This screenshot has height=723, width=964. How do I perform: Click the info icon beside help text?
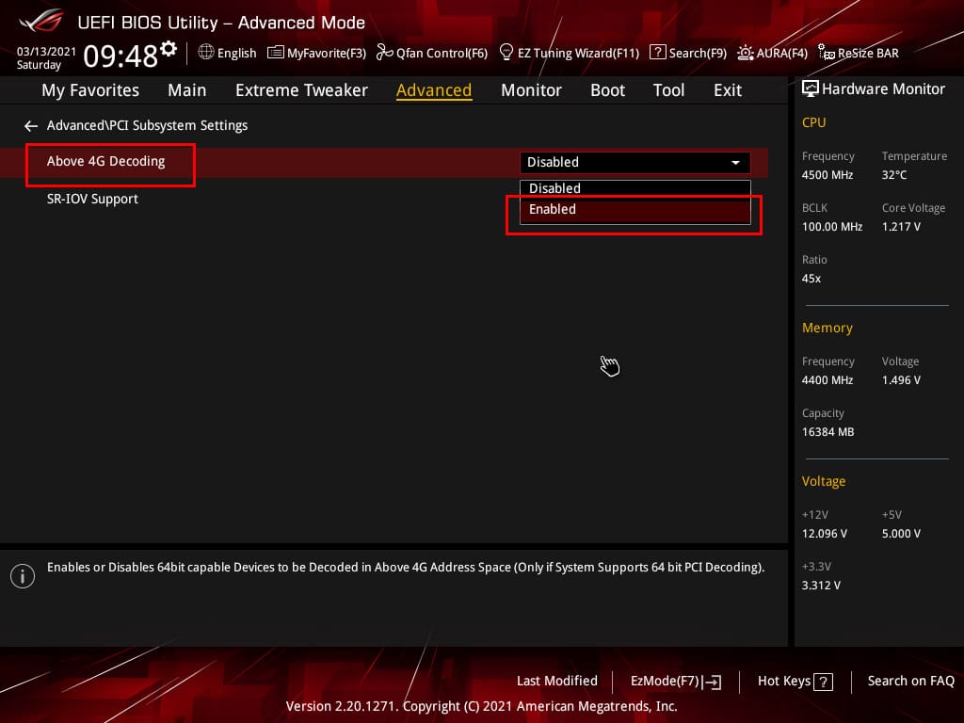click(x=23, y=576)
